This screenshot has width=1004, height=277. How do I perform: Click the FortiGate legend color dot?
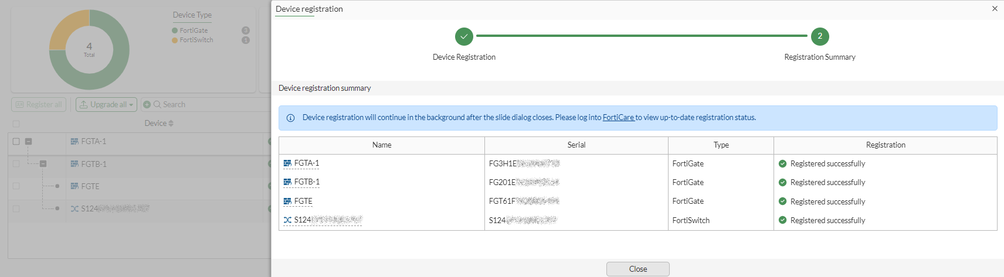click(x=175, y=30)
